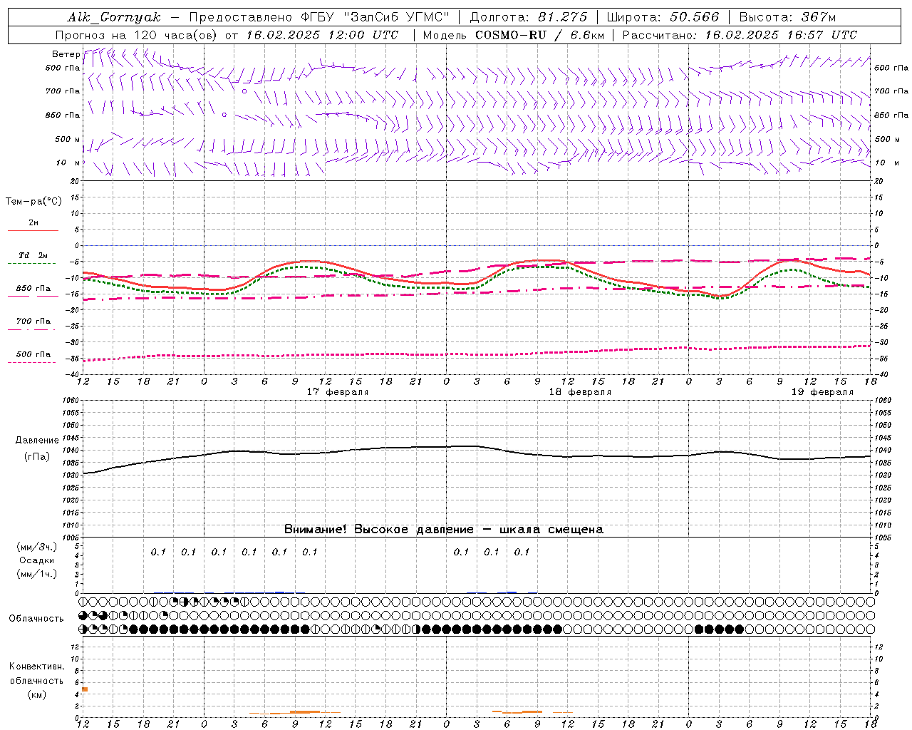Image resolution: width=912 pixels, height=730 pixels.
Task: Click the 850 гПа temperature legend entry
Action: (33, 289)
